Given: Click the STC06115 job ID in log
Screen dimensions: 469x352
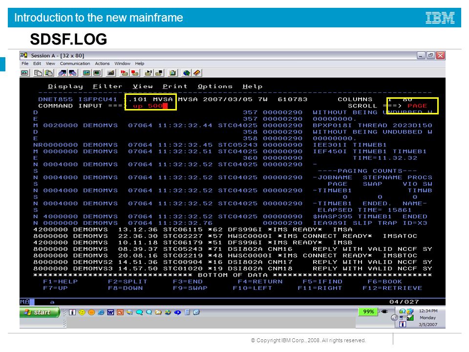Looking at the screenshot, I should click(x=183, y=230).
